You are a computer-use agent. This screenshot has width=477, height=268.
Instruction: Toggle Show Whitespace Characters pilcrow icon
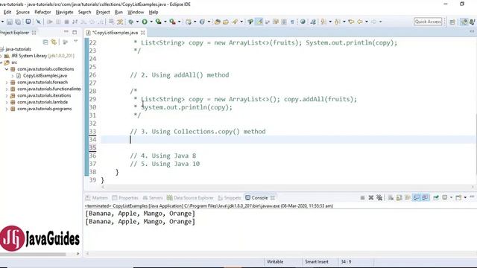pyautogui.click(x=292, y=22)
